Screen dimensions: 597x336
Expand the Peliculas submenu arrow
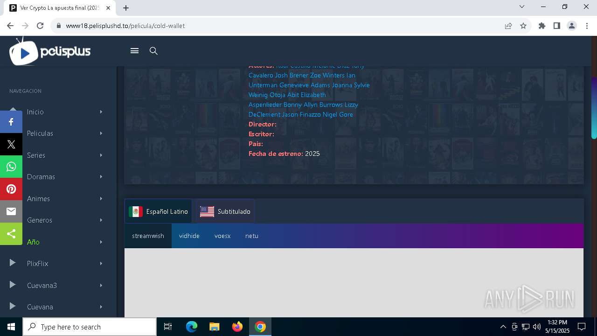coord(101,133)
